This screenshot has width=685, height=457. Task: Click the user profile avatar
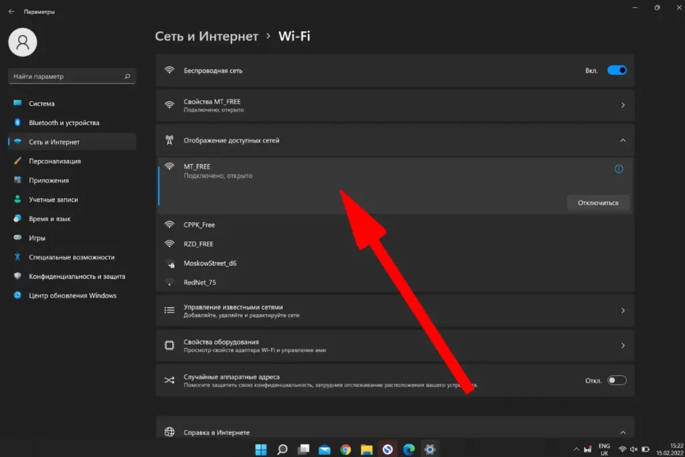tap(23, 42)
